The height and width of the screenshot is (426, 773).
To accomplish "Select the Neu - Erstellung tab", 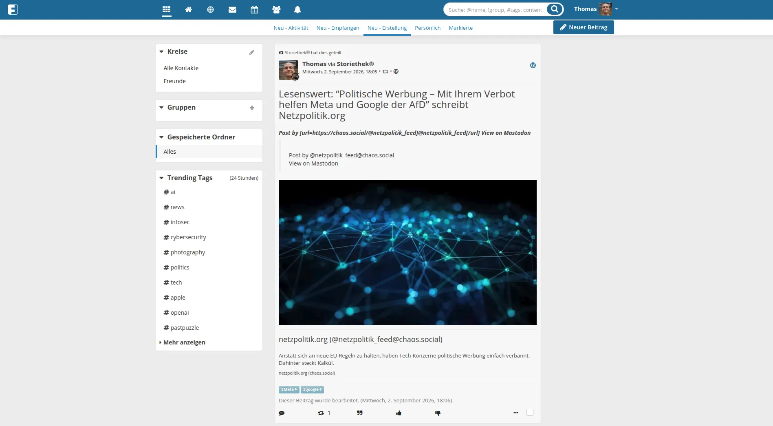I will click(x=387, y=28).
